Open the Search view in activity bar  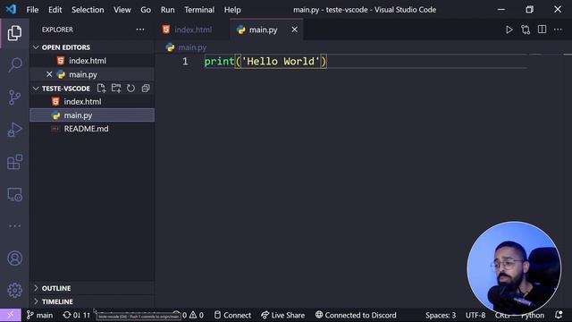[14, 65]
